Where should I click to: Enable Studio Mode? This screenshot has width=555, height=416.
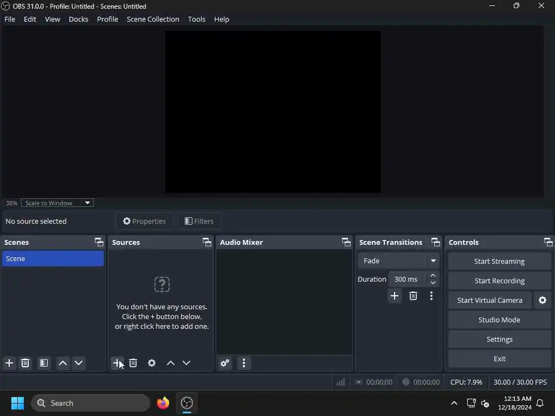(x=499, y=320)
